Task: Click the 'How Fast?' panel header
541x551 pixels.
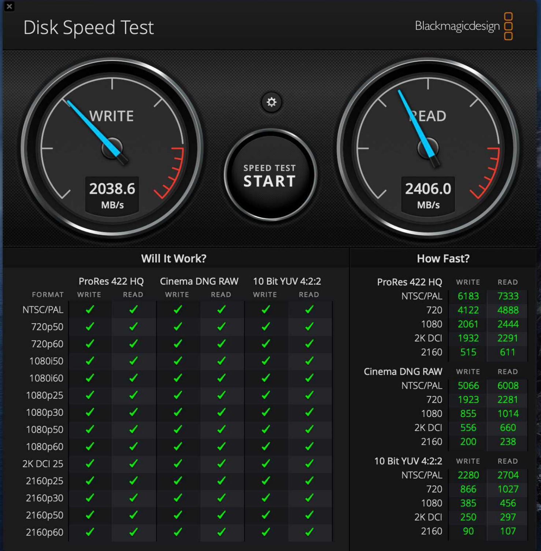Action: (443, 259)
